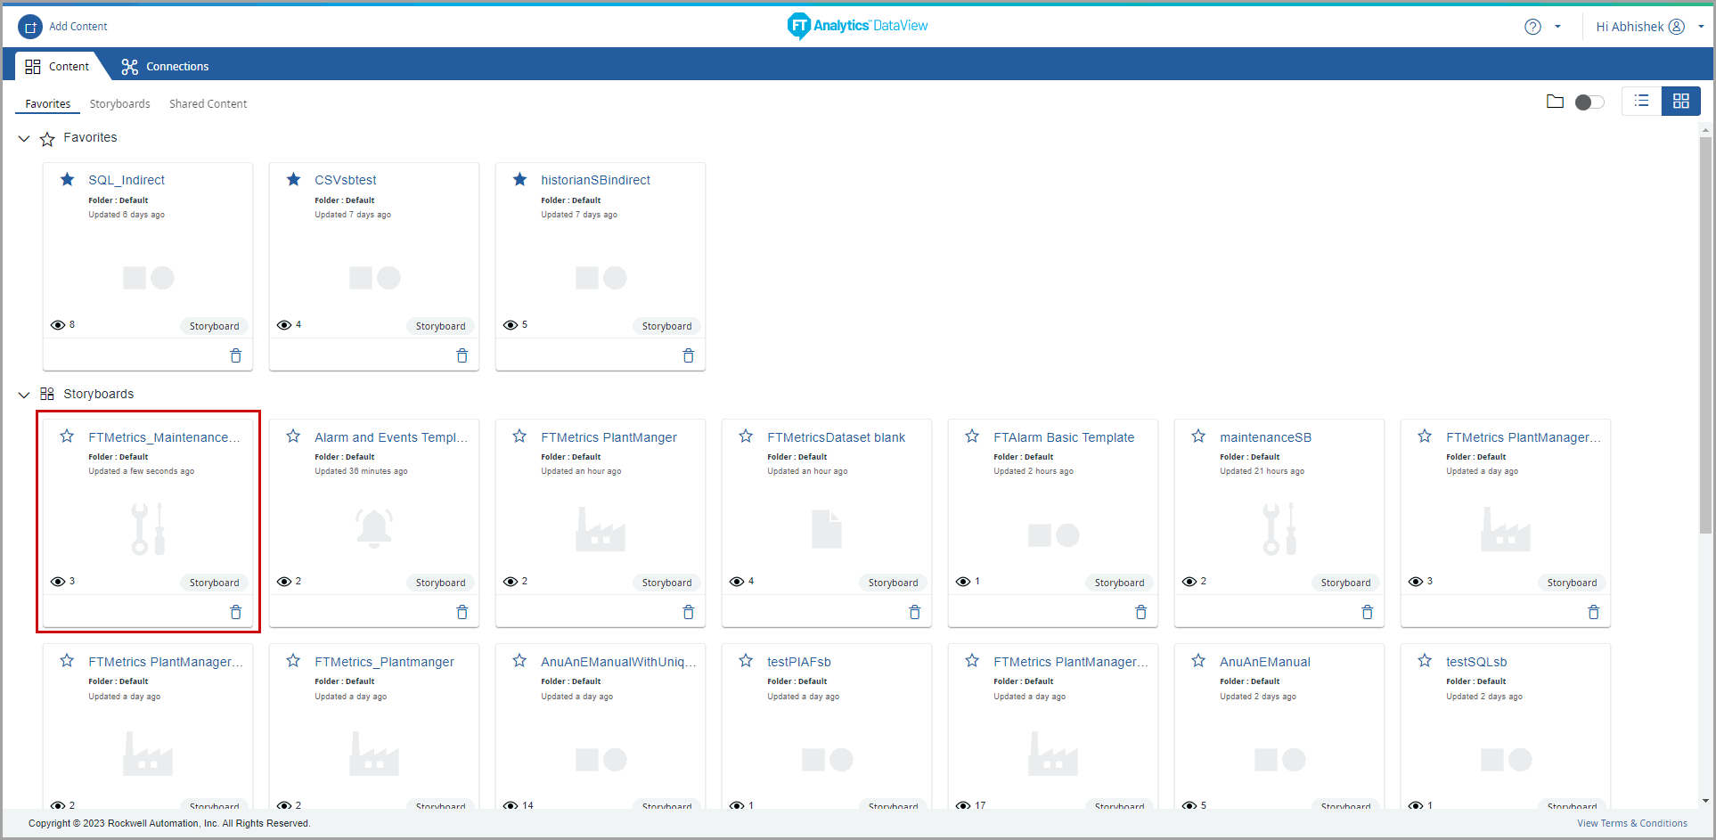
Task: Select the Shared Content sub-tab
Action: tap(208, 104)
